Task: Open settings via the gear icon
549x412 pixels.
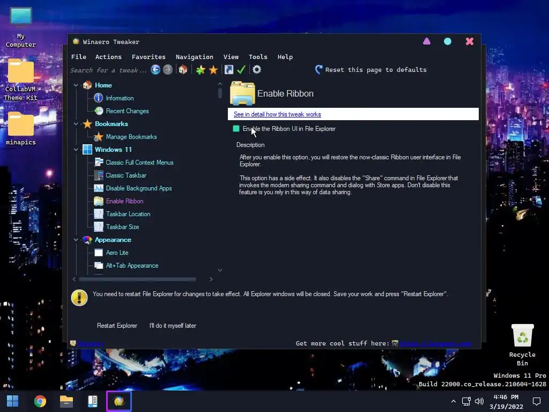Action: tap(257, 70)
